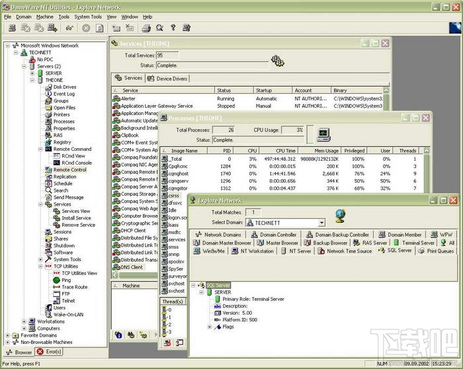Click blue info icon at Services window bottom
Screen dimensions: 463x369
coord(118,335)
